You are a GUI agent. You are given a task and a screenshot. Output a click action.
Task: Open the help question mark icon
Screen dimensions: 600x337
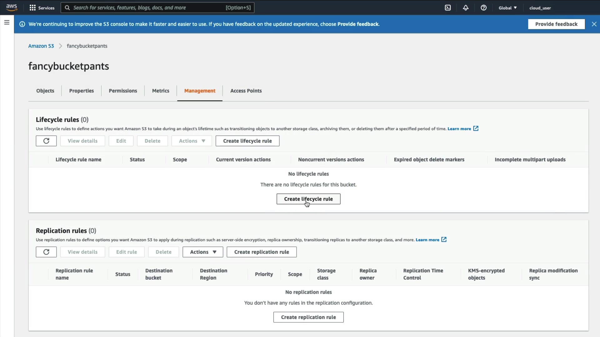click(483, 8)
